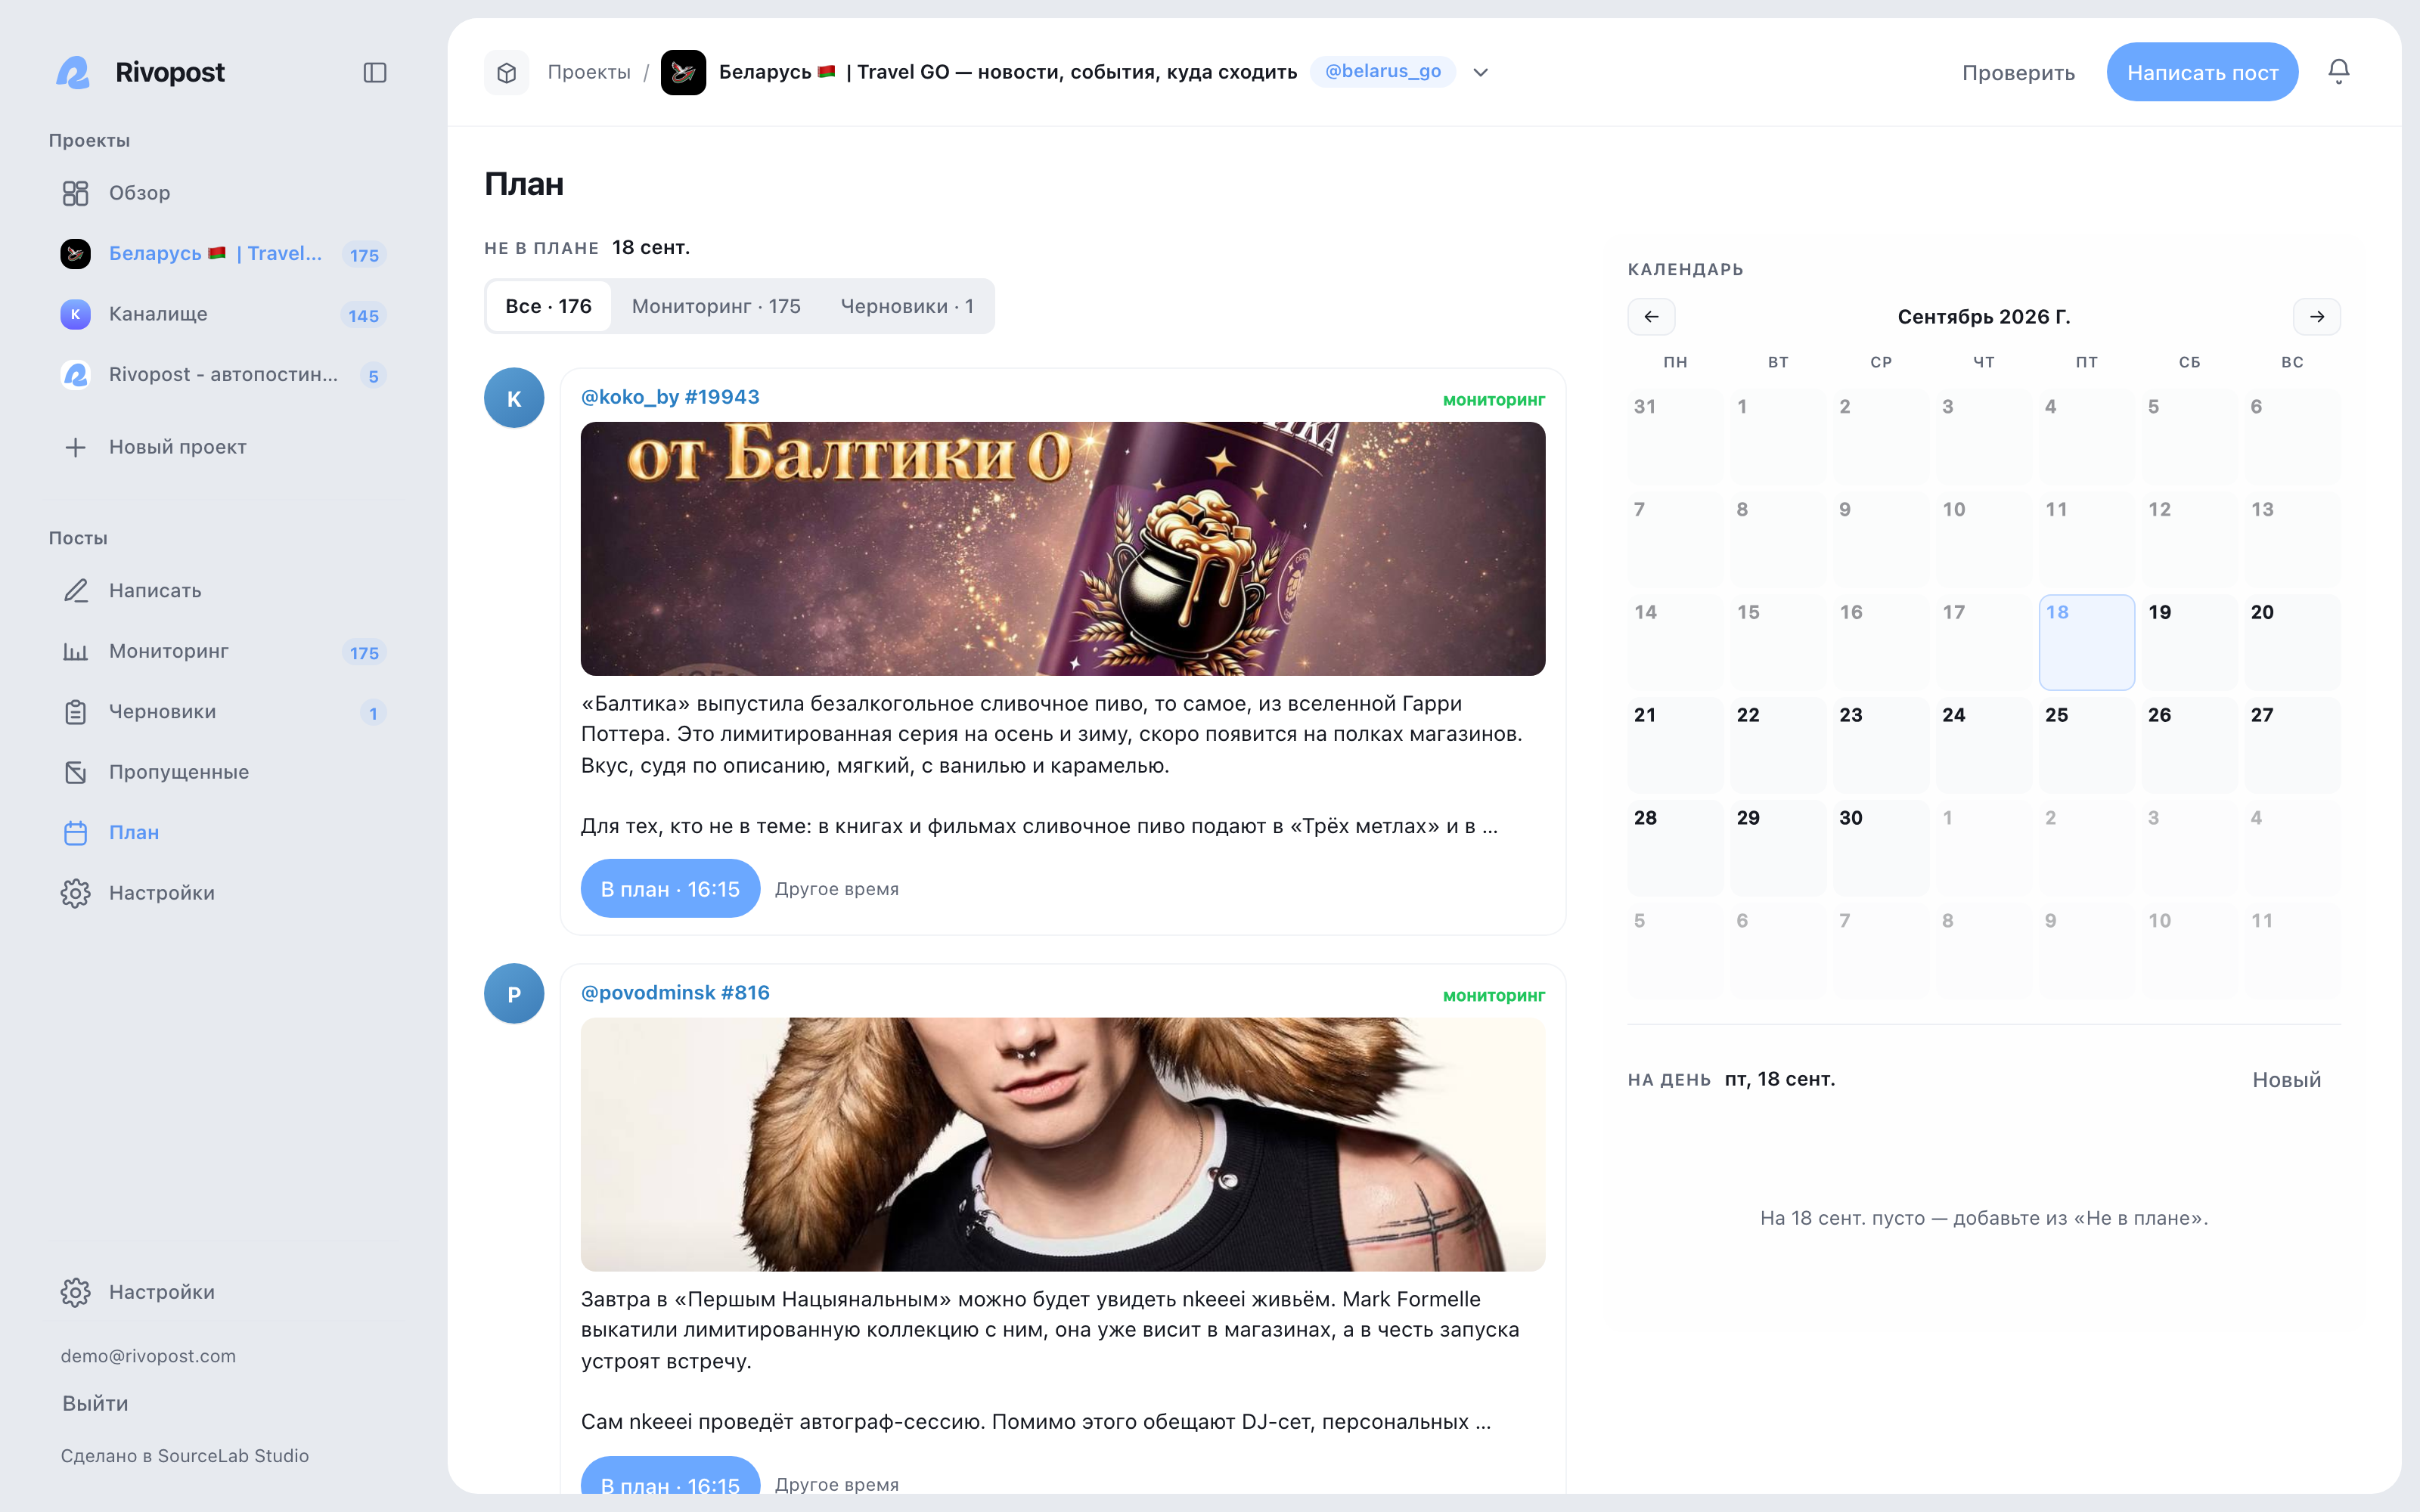Click the Каналище project avatar icon
The width and height of the screenshot is (2420, 1512).
[x=75, y=314]
